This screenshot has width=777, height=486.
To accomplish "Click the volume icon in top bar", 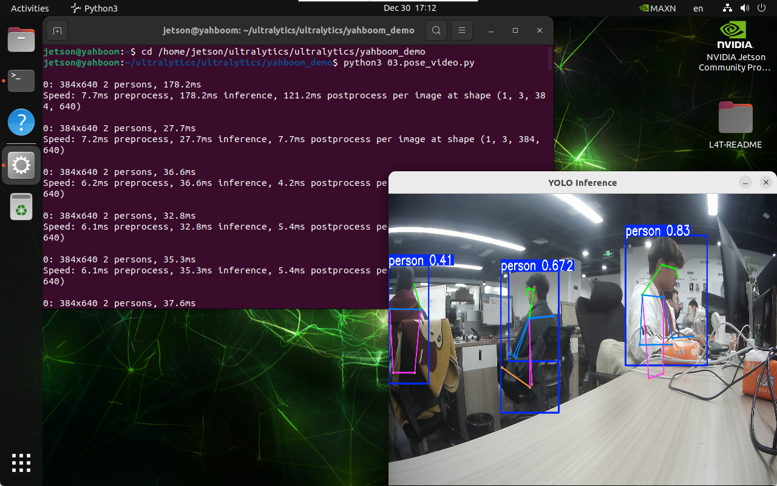I will point(745,8).
